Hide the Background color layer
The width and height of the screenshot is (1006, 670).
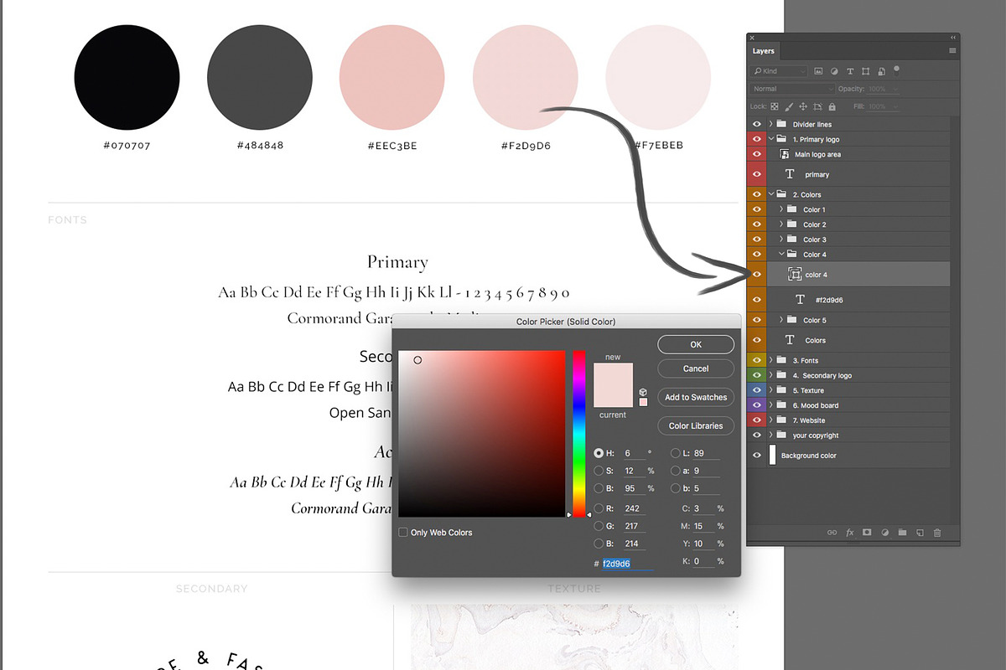pyautogui.click(x=757, y=456)
